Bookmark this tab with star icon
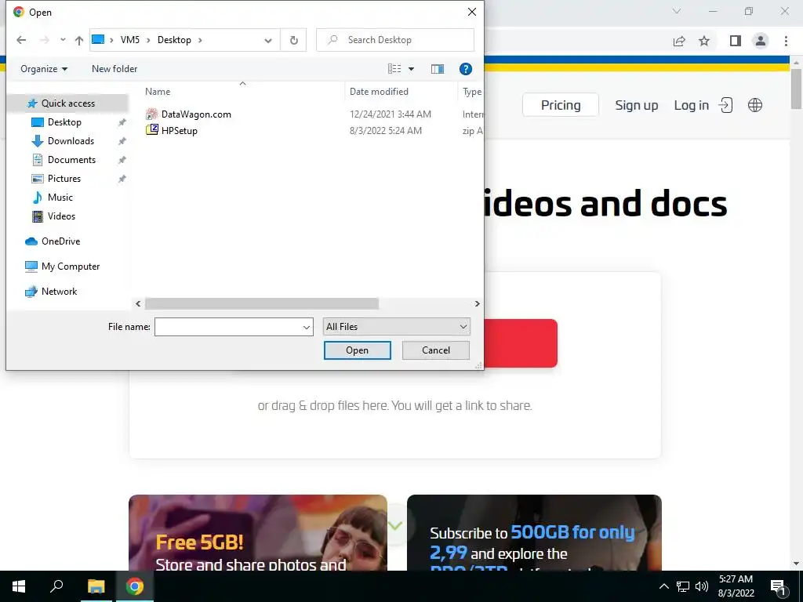The width and height of the screenshot is (803, 602). 704,41
